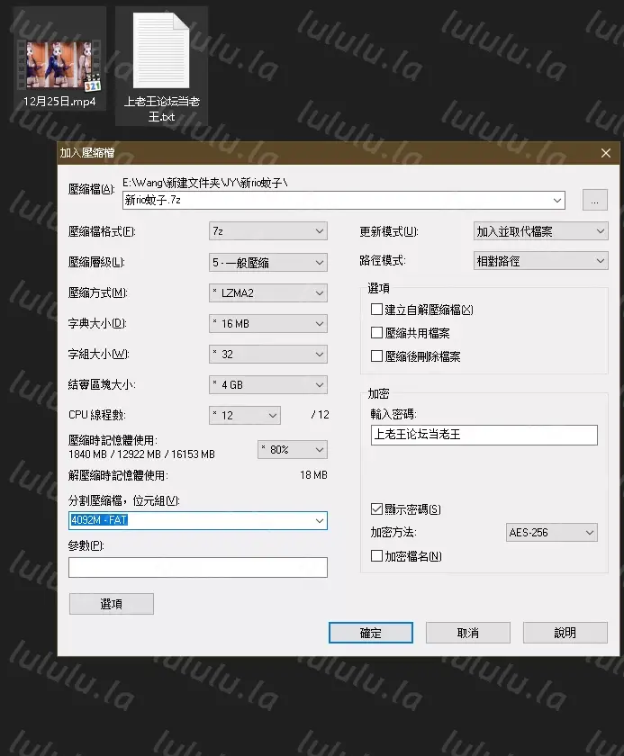Click the 確定 OK button
The width and height of the screenshot is (624, 756).
pos(371,633)
